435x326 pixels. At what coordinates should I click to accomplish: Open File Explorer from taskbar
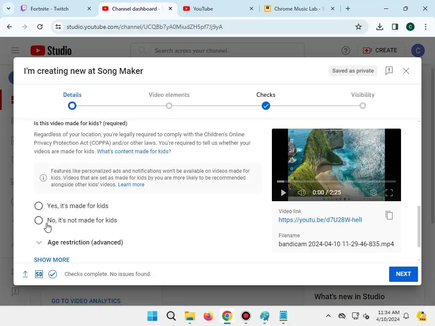190,316
